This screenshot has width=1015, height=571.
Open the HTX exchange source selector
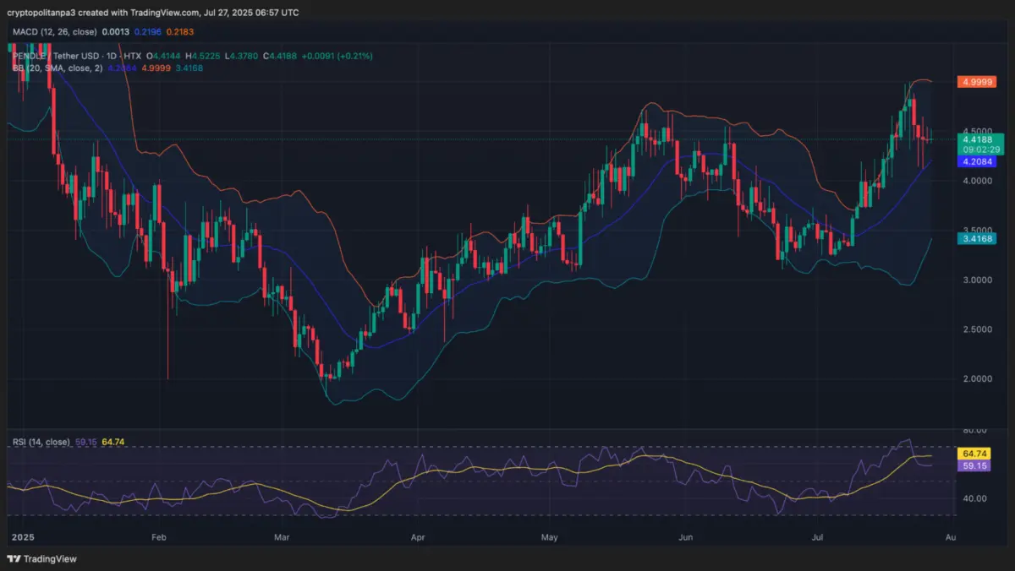point(134,56)
